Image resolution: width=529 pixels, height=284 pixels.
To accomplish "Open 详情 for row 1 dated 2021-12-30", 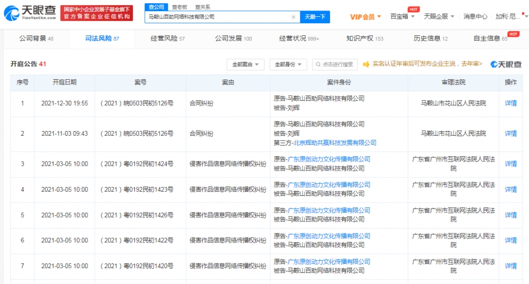I will tap(510, 103).
